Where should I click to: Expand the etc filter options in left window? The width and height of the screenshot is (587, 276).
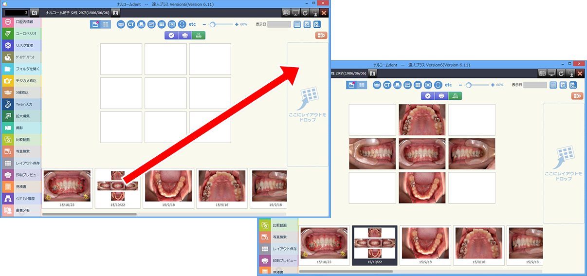(192, 24)
